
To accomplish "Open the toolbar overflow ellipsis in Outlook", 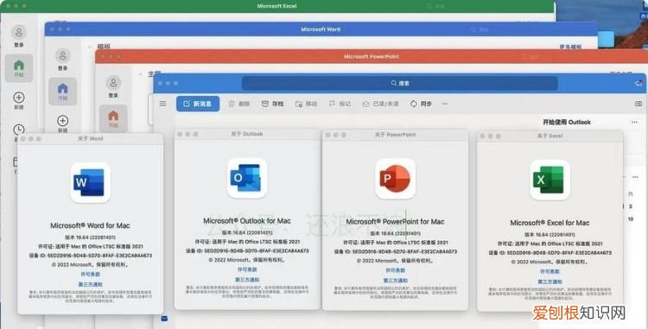I will [x=445, y=104].
